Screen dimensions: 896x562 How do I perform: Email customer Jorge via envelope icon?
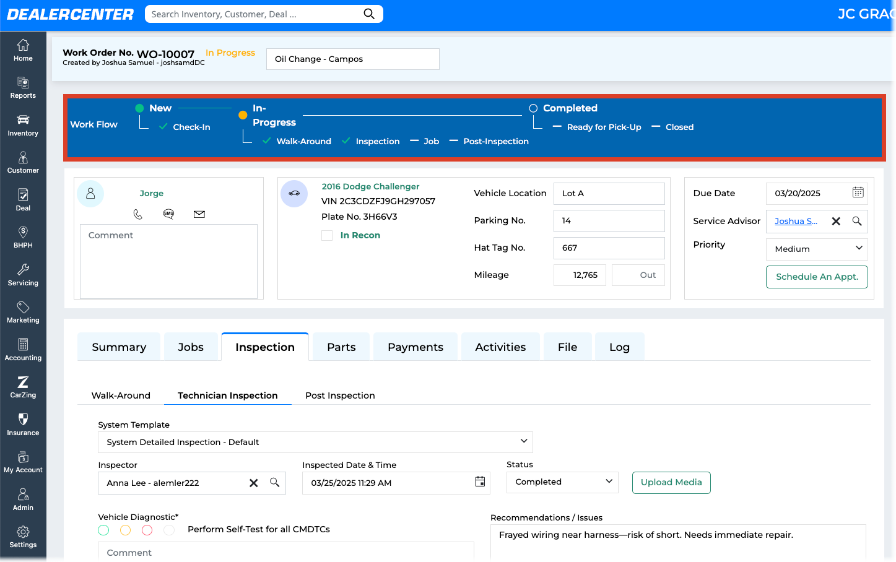tap(199, 214)
